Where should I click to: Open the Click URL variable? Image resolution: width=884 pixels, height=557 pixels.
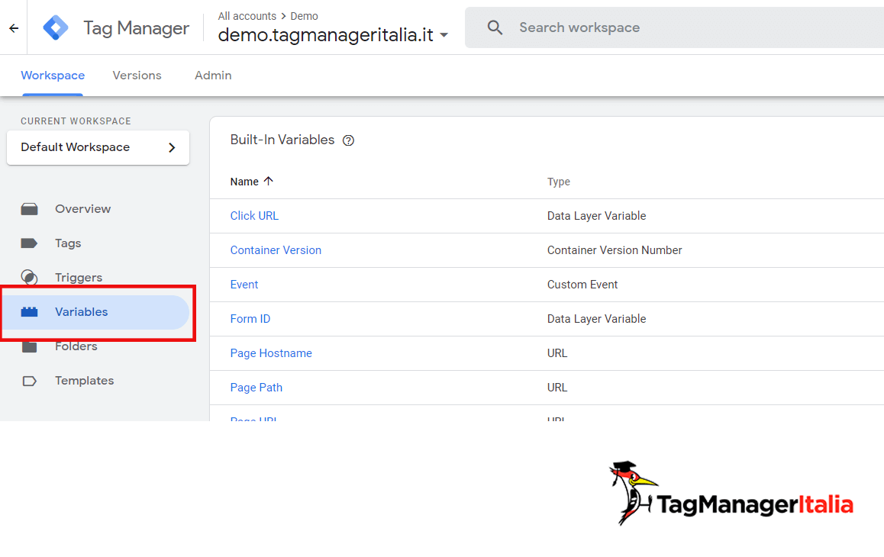tap(254, 216)
